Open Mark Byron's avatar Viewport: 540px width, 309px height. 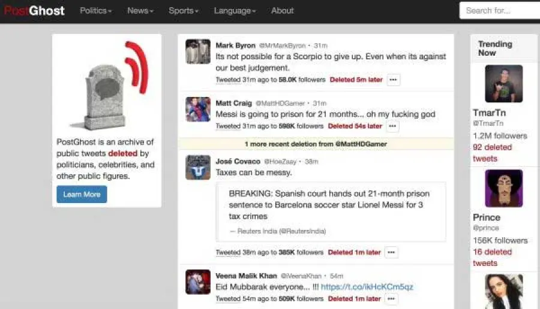click(x=198, y=51)
